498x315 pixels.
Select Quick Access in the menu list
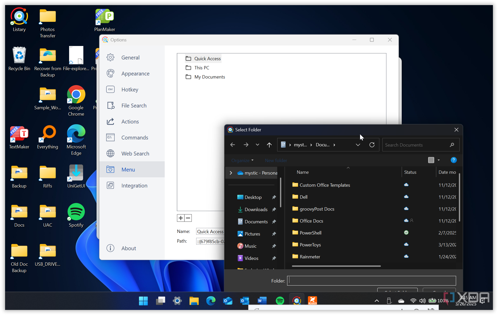[203, 59]
